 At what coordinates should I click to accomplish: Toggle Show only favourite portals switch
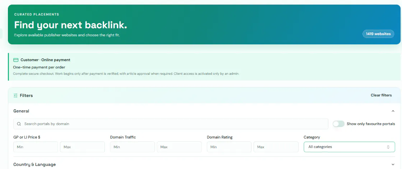pos(338,124)
